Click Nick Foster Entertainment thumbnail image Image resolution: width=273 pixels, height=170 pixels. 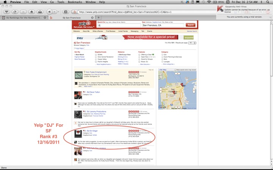[x=78, y=75]
